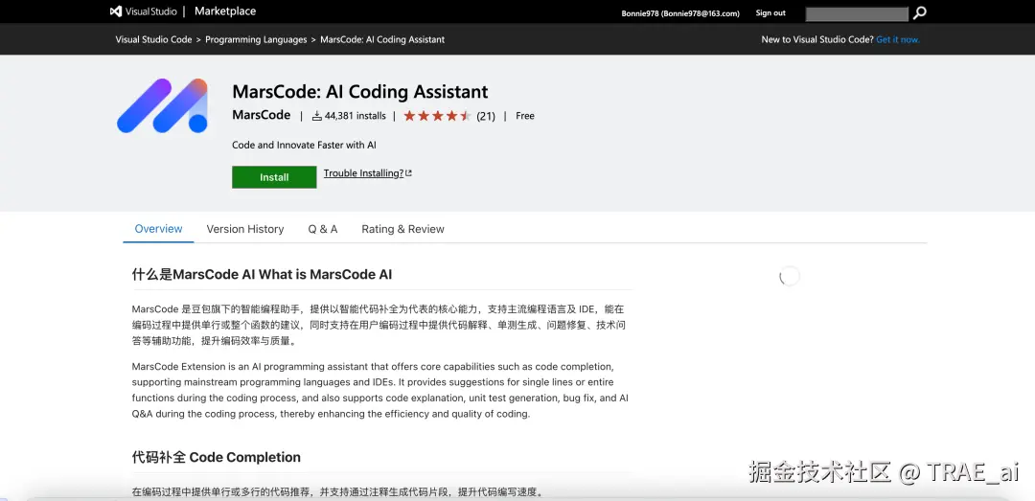Open the Q & A tab
Image resolution: width=1035 pixels, height=501 pixels.
pyautogui.click(x=323, y=229)
